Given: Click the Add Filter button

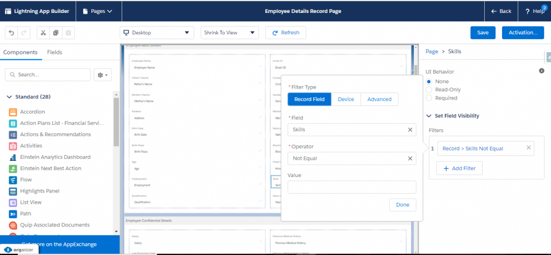Looking at the screenshot, I should [x=460, y=168].
